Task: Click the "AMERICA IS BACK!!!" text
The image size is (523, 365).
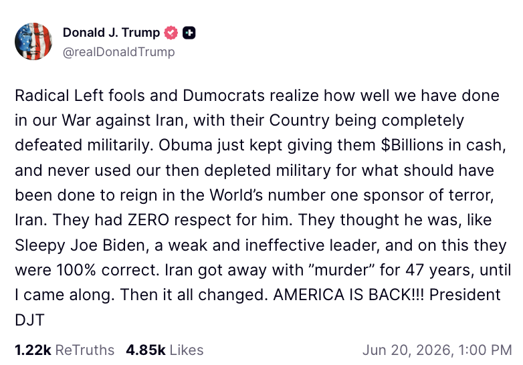Action: pos(348,295)
